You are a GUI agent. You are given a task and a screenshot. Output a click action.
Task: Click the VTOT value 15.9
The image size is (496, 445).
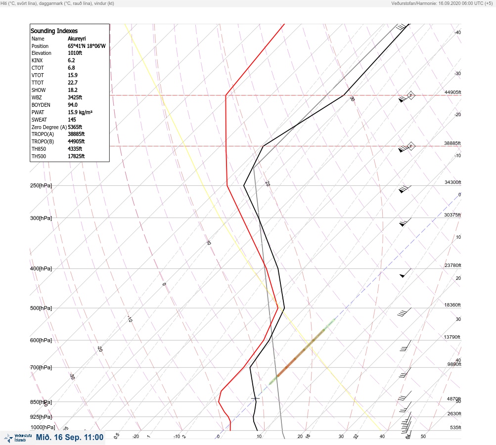coord(73,75)
